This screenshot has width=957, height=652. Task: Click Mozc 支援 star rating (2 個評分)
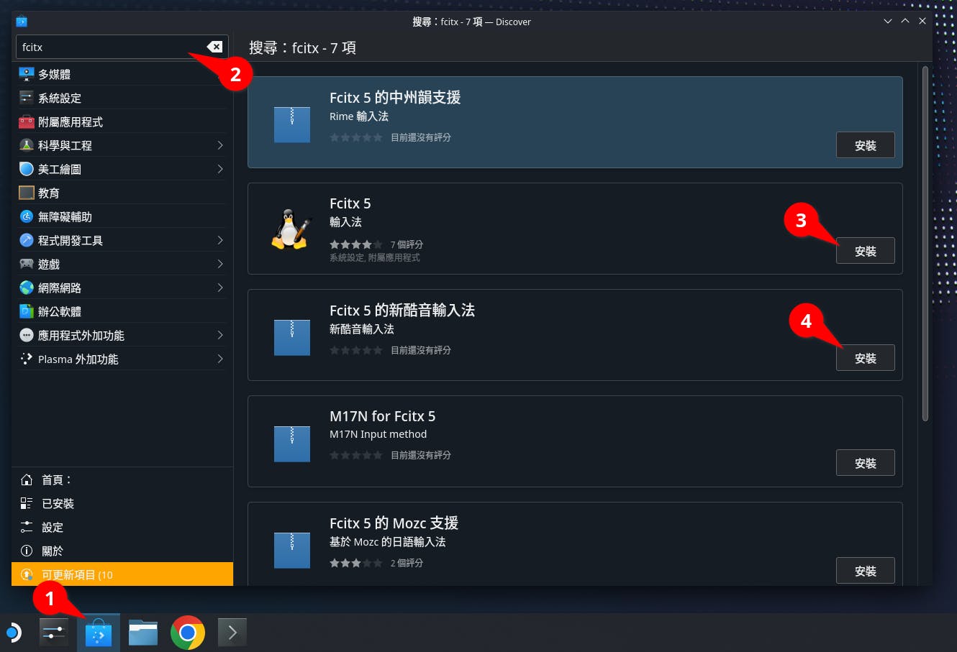356,563
